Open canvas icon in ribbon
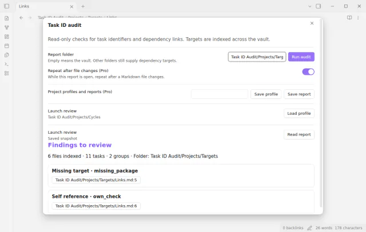 click(7, 37)
